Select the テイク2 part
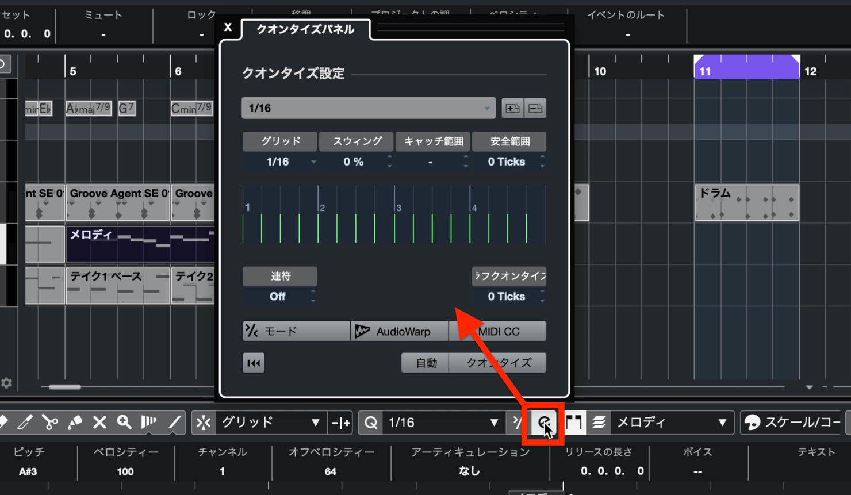This screenshot has height=495, width=851. 194,286
